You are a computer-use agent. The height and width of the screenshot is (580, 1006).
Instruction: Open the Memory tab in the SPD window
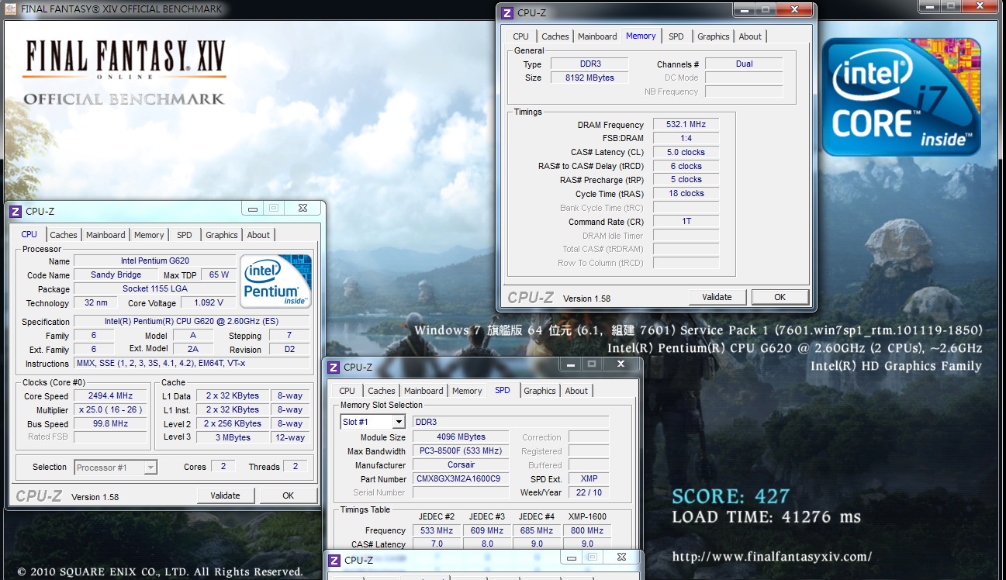point(467,391)
